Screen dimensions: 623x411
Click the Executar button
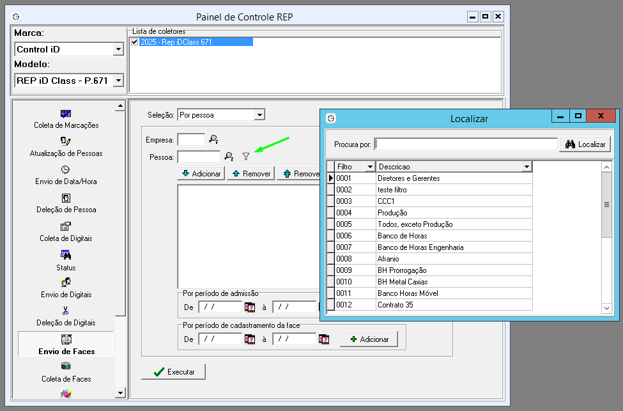coord(173,371)
